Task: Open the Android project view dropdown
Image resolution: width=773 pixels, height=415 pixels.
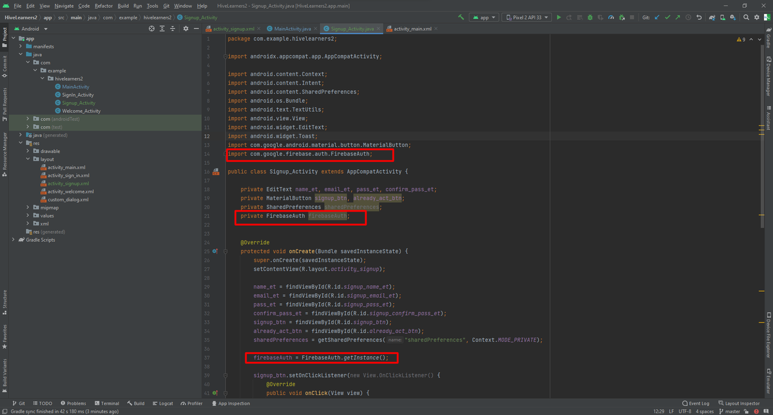Action: coord(30,28)
